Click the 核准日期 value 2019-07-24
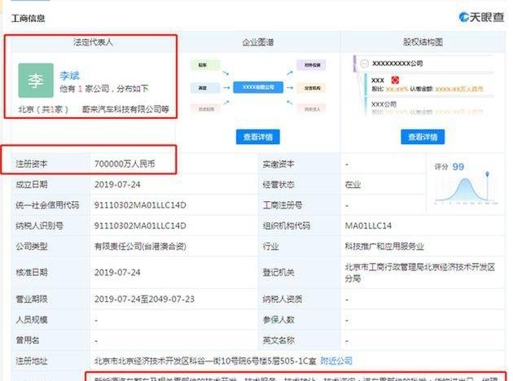 (x=117, y=273)
